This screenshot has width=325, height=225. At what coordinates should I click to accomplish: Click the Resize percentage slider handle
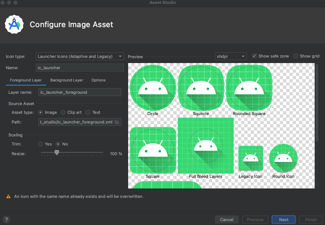point(57,153)
